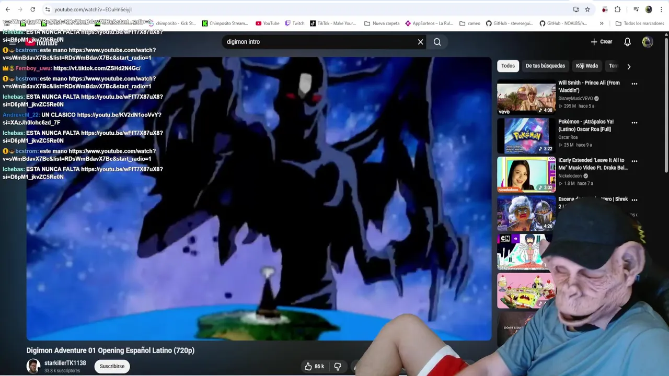
Task: Click the browser forward arrow
Action: pos(20,9)
